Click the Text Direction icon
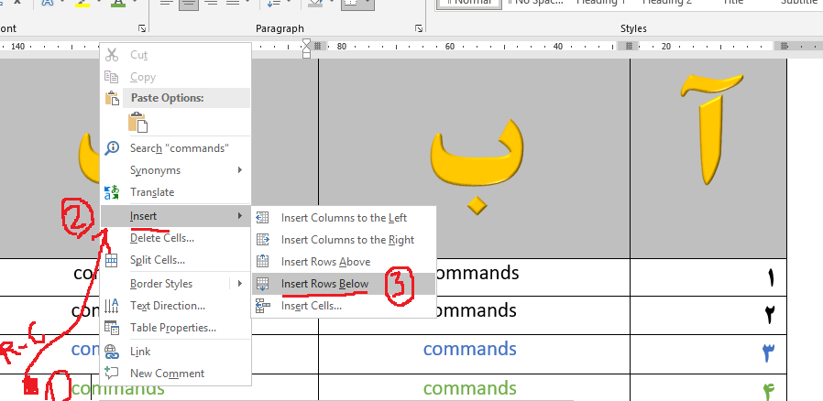Image resolution: width=823 pixels, height=401 pixels. click(x=112, y=306)
